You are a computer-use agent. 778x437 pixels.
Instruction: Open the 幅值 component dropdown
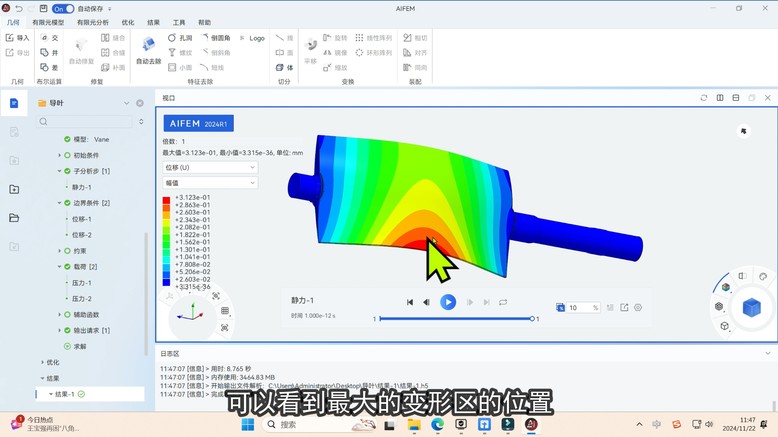pyautogui.click(x=210, y=183)
